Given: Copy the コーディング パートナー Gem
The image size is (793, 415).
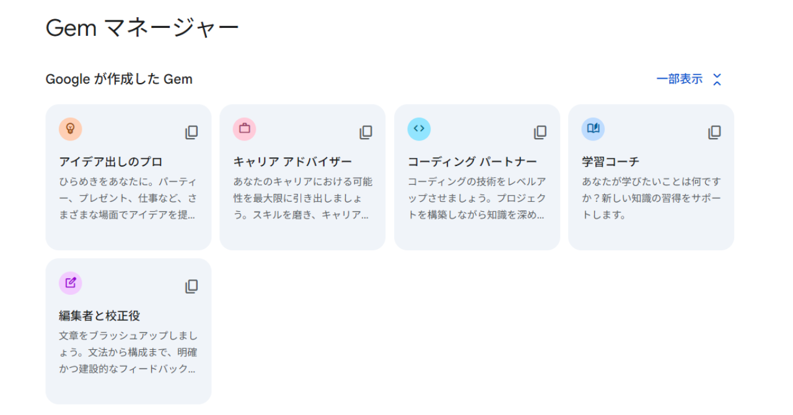Looking at the screenshot, I should (540, 132).
